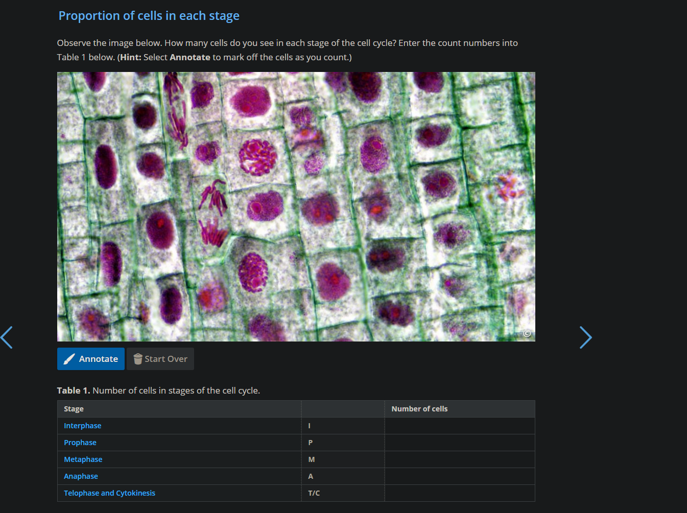687x513 pixels.
Task: Select Start Over to clear annotations
Action: click(160, 359)
